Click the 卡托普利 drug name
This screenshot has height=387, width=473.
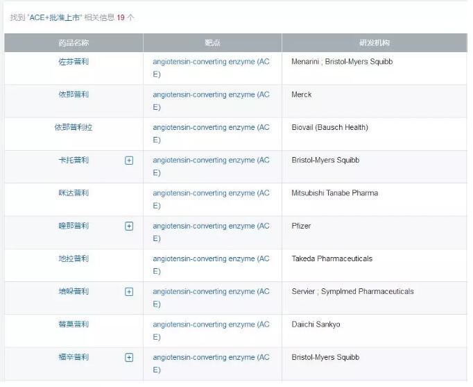(x=74, y=160)
